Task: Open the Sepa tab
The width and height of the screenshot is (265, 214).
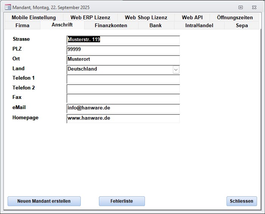Action: pos(242,25)
